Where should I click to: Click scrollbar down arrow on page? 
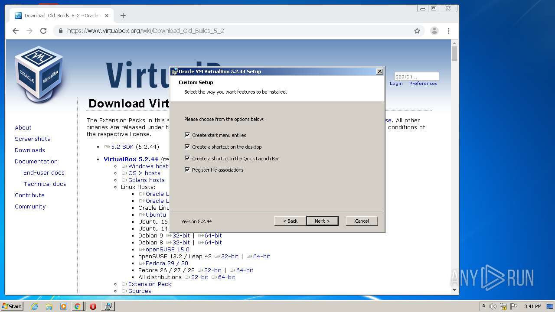click(454, 290)
